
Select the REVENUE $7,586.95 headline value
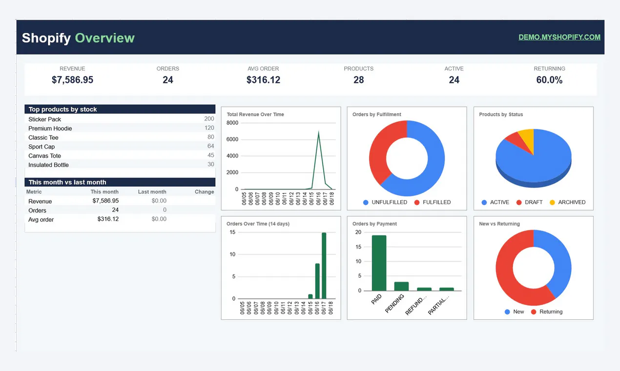click(x=72, y=80)
